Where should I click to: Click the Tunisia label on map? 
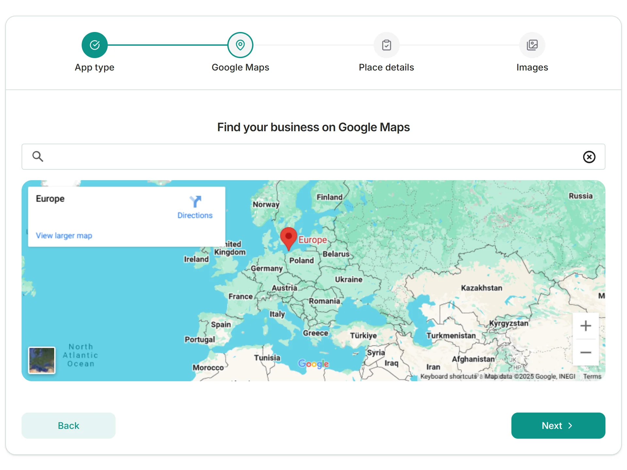(267, 358)
